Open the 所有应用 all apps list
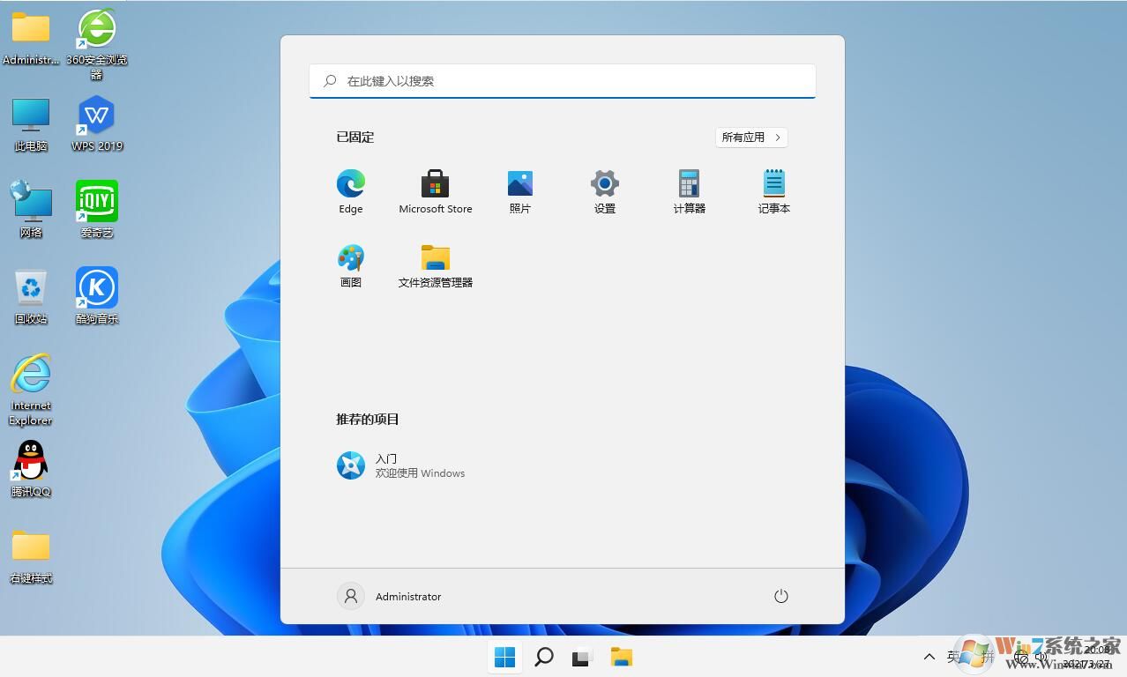 750,137
